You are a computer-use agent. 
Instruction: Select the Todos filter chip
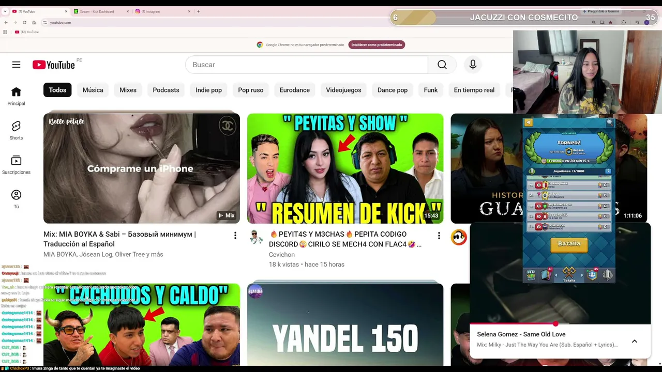click(57, 90)
